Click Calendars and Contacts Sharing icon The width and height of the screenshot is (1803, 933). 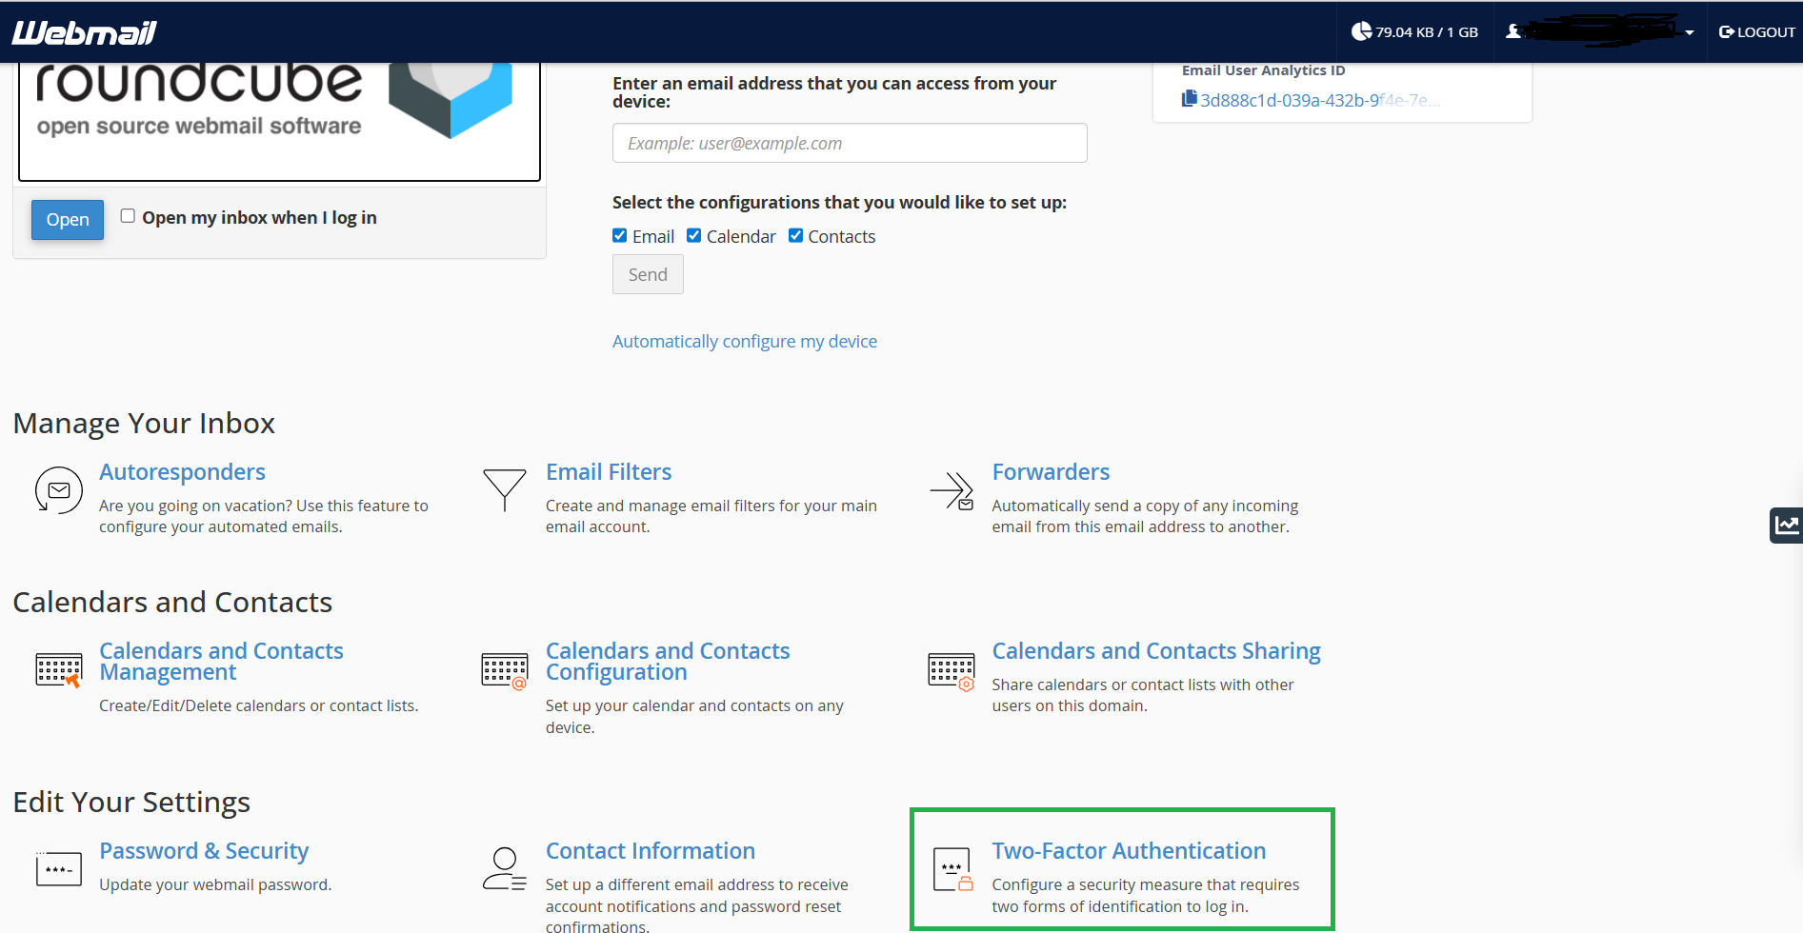tap(952, 670)
